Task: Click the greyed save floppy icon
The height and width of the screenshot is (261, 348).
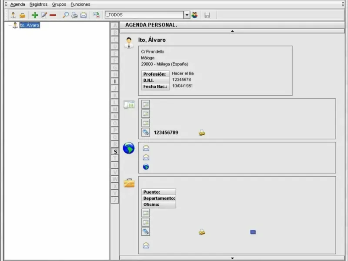Action: pyautogui.click(x=207, y=15)
